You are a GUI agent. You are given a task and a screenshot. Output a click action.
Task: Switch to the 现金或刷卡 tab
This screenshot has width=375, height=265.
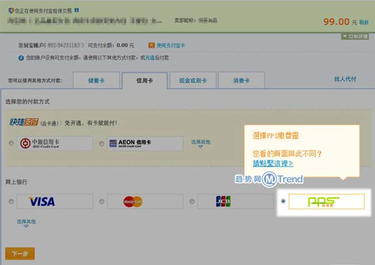192,81
